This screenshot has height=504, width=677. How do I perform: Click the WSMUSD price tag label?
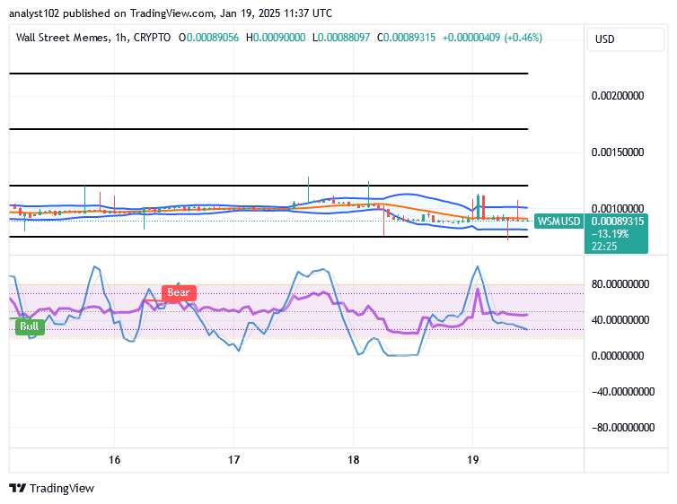click(x=558, y=222)
